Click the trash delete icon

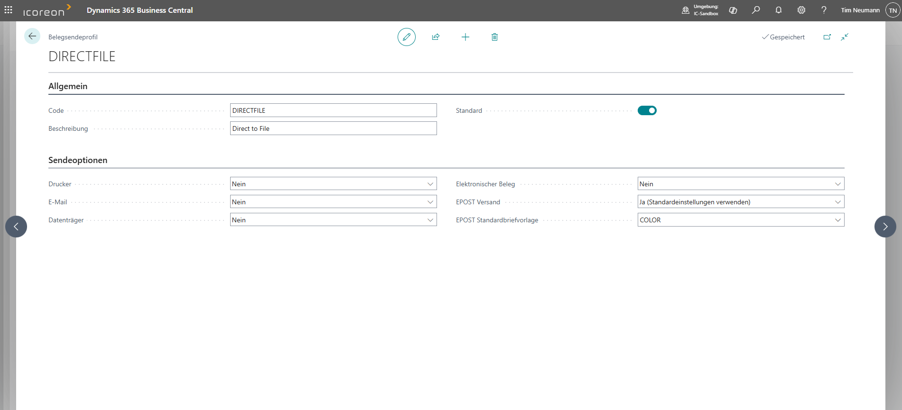(x=494, y=37)
